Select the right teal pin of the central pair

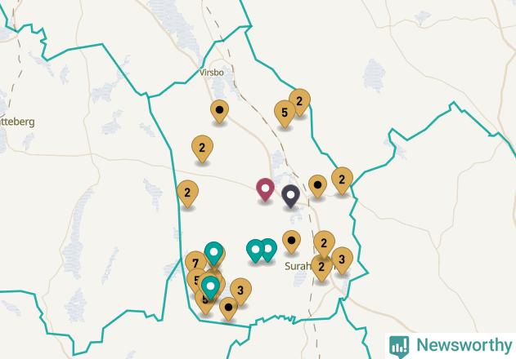pos(268,250)
